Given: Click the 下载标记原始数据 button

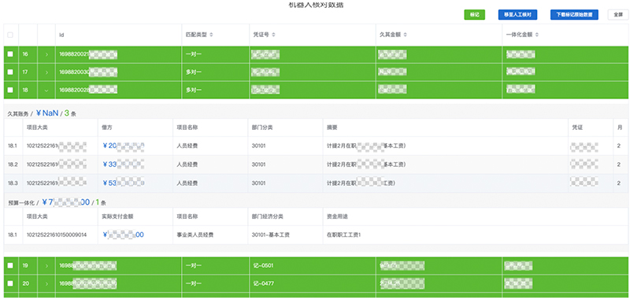Looking at the screenshot, I should coord(574,14).
